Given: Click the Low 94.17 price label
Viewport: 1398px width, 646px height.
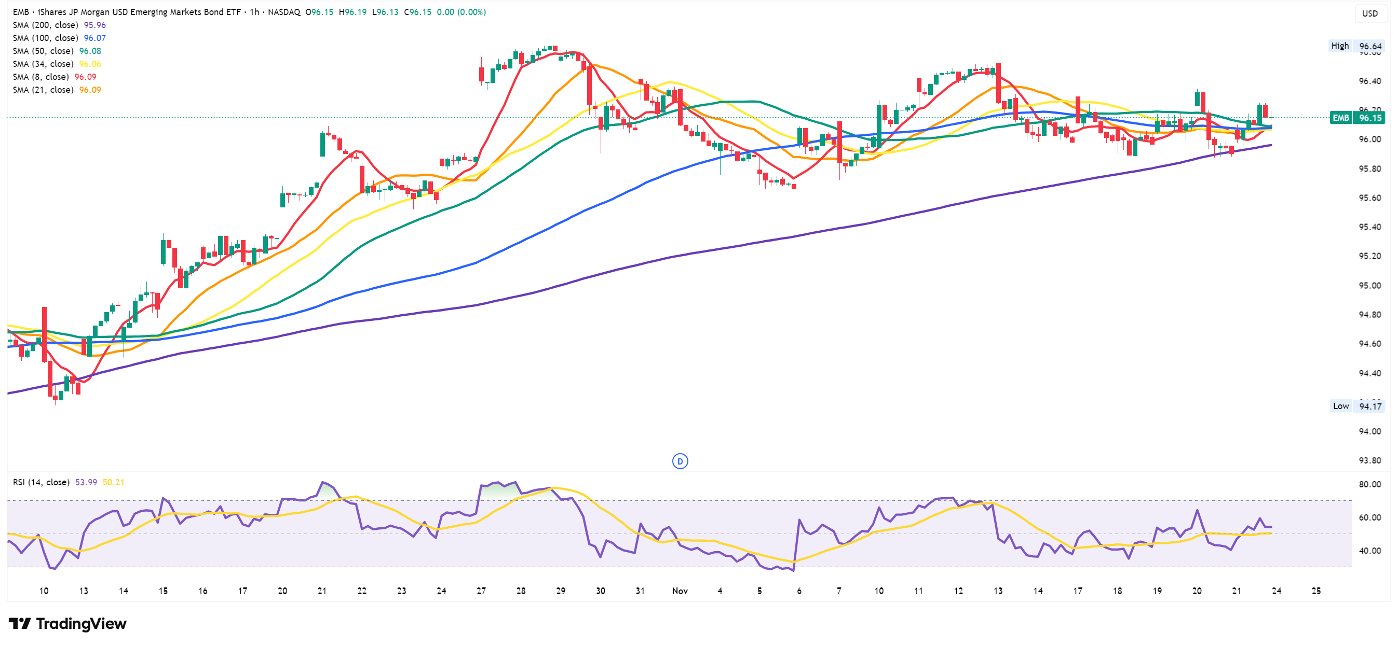Looking at the screenshot, I should click(1356, 406).
